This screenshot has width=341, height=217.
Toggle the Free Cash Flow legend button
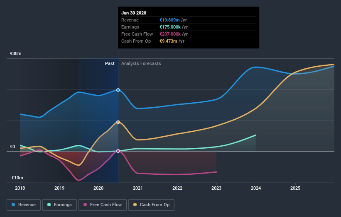click(x=103, y=205)
